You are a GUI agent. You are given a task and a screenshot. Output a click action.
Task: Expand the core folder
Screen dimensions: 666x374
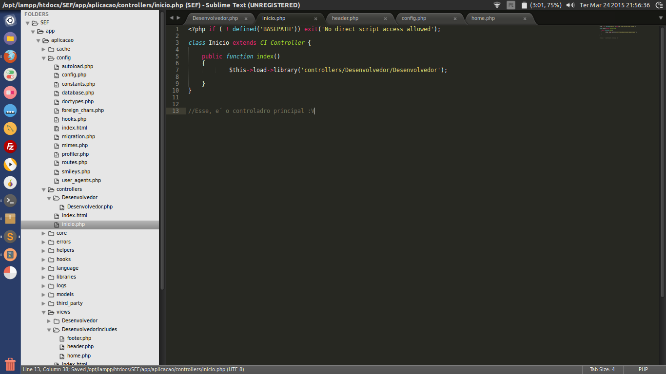tap(44, 233)
